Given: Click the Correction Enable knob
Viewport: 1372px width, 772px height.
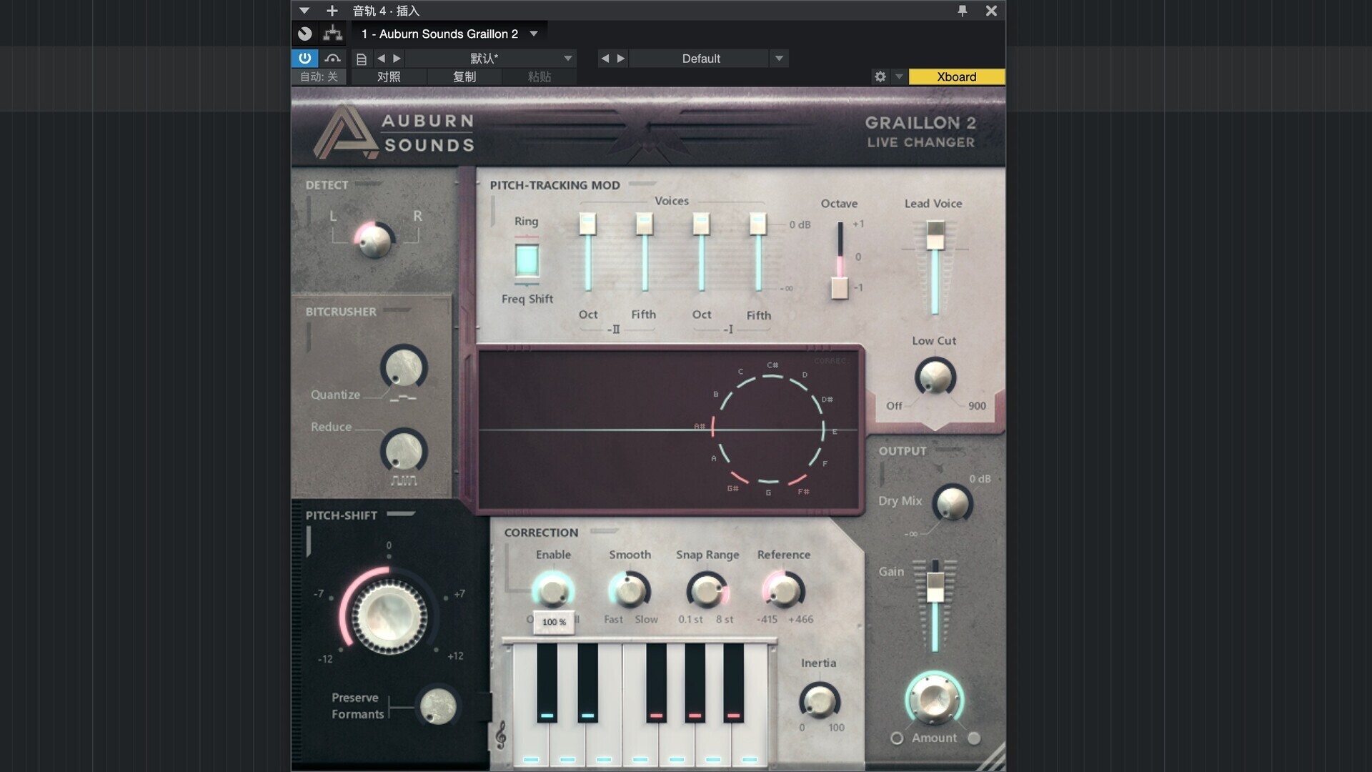Looking at the screenshot, I should [552, 591].
